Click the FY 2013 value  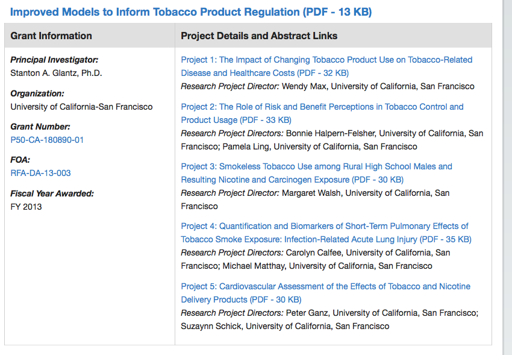coord(27,207)
